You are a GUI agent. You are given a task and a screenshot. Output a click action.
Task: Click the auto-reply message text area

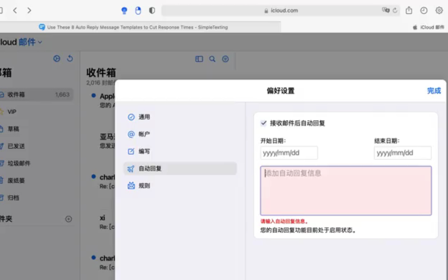coord(345,191)
